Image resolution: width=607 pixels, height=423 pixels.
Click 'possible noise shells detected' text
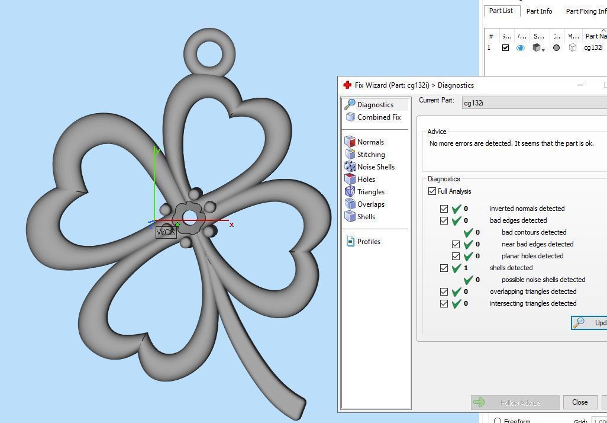click(x=544, y=280)
